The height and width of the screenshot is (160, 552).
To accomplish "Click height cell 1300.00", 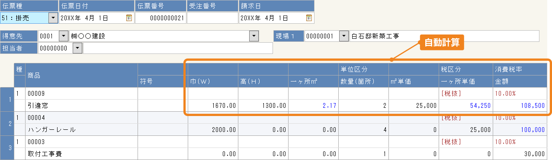I will tap(263, 105).
